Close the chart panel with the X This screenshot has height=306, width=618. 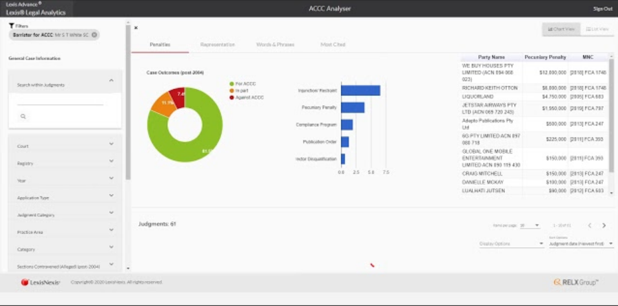(x=136, y=28)
